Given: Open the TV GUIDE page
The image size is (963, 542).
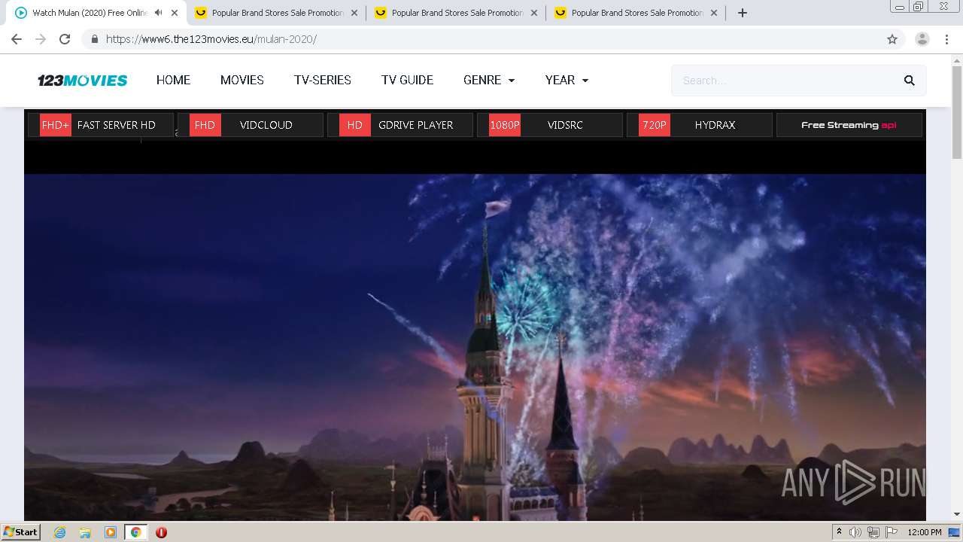Looking at the screenshot, I should pyautogui.click(x=407, y=80).
